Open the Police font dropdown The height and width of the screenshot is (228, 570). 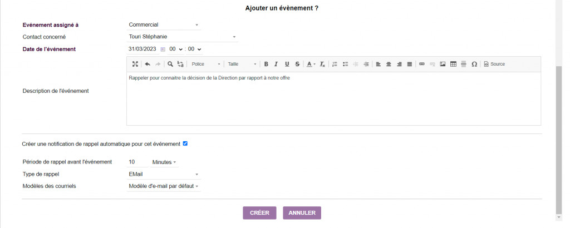pyautogui.click(x=206, y=64)
